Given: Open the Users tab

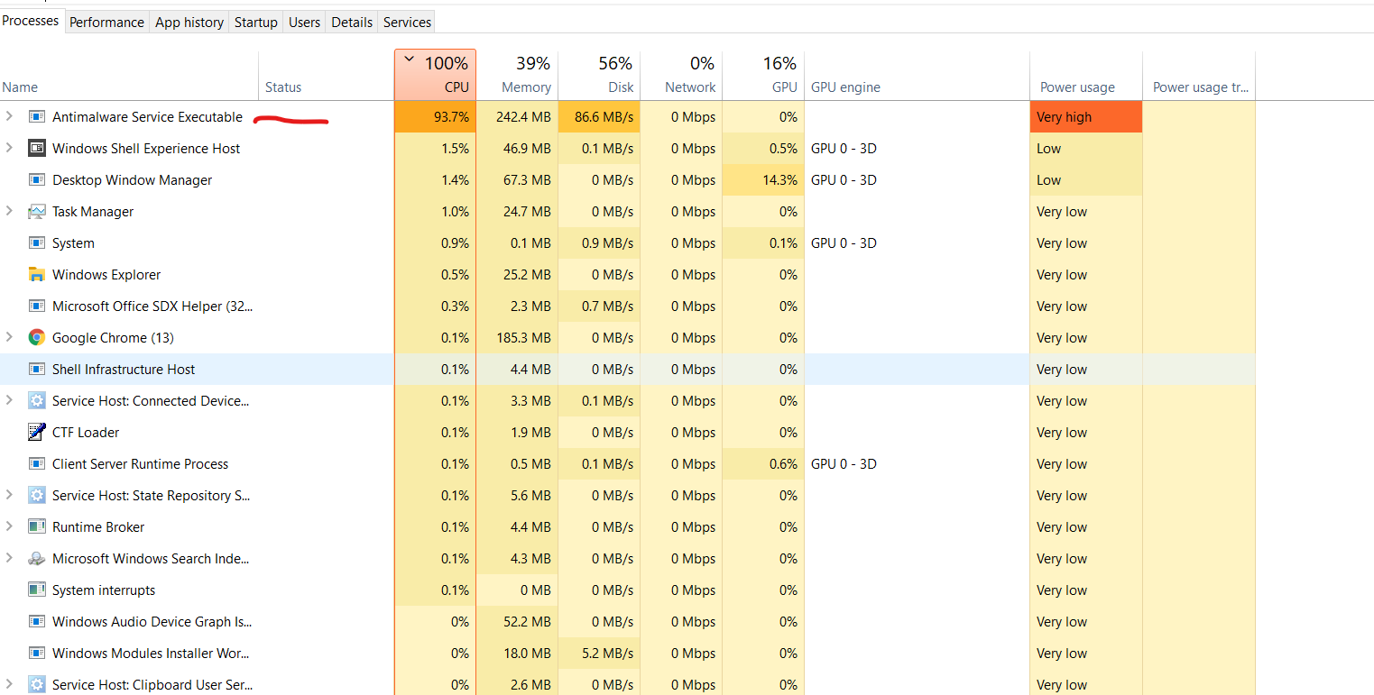Looking at the screenshot, I should (x=305, y=22).
